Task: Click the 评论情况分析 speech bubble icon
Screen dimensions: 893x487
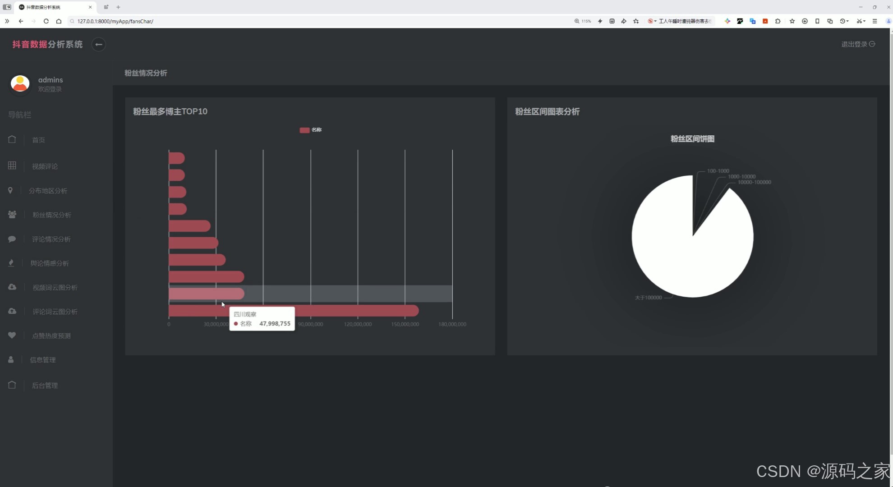Action: tap(12, 239)
